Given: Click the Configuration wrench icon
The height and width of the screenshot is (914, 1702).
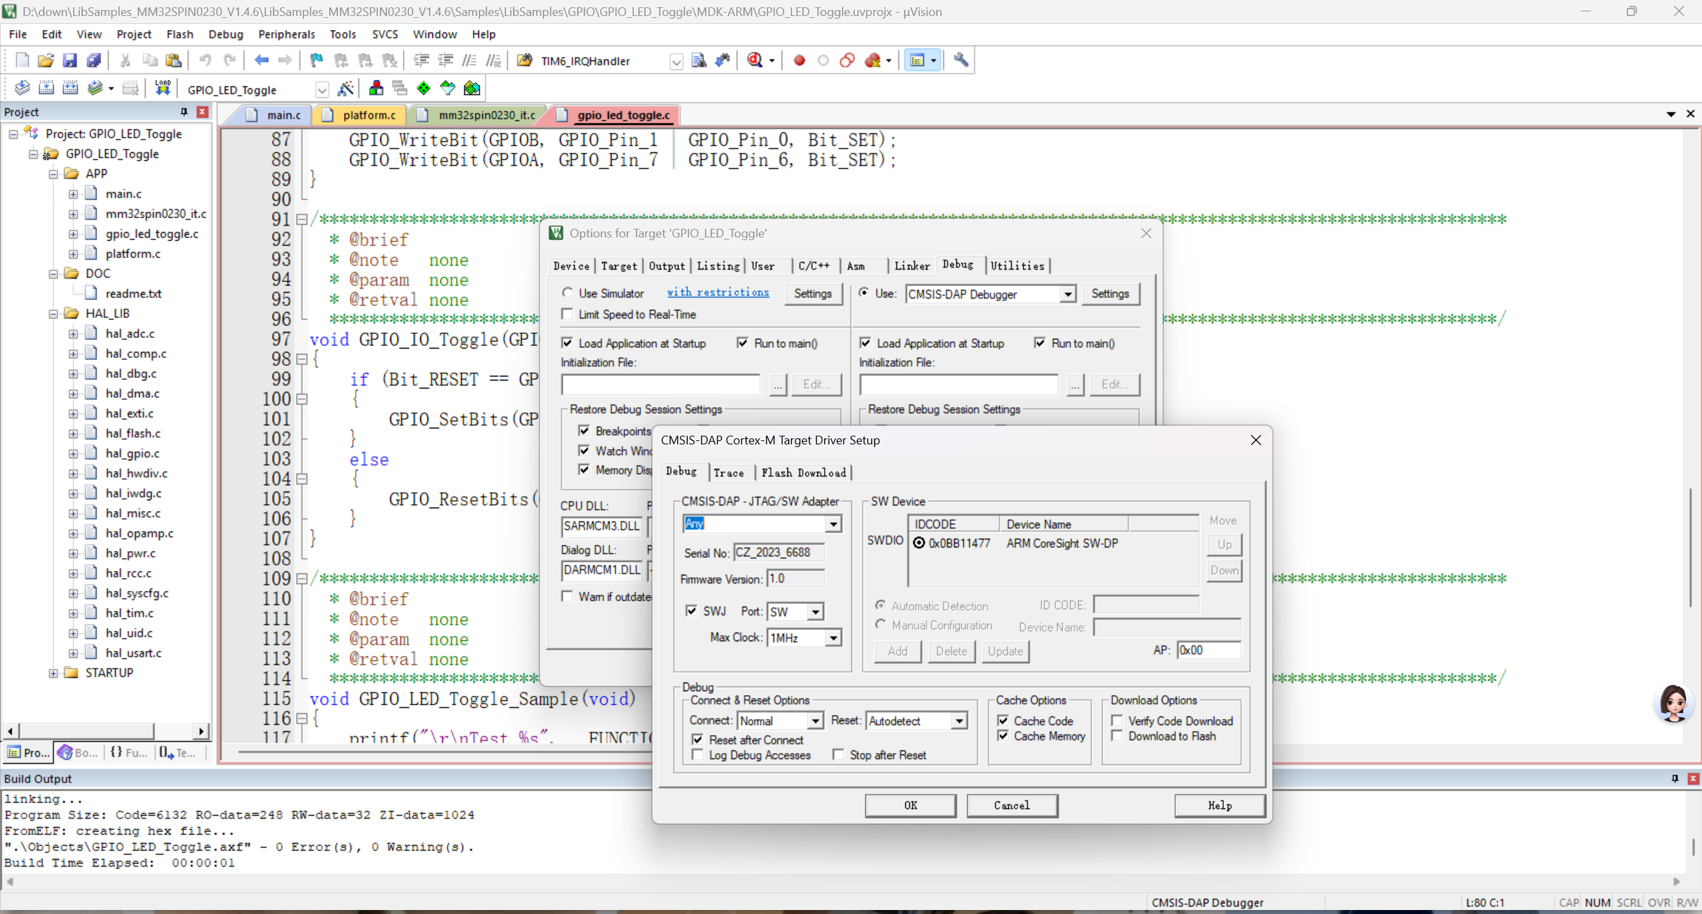Looking at the screenshot, I should coord(960,61).
